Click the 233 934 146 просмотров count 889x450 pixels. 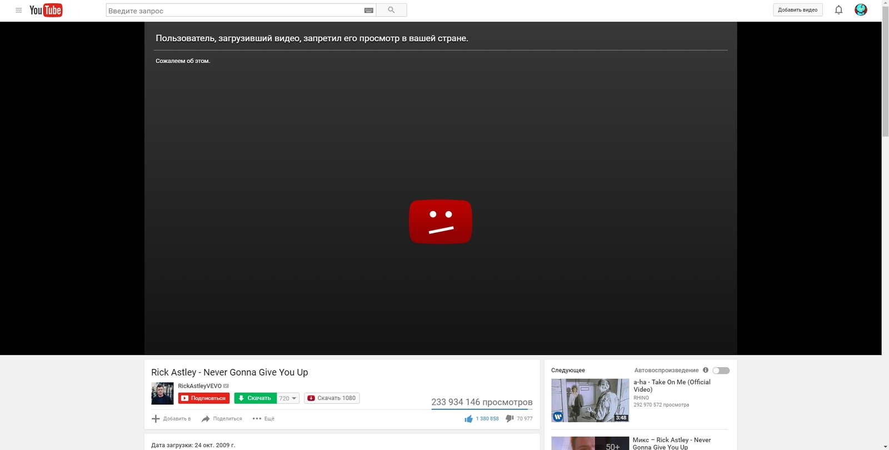(482, 402)
